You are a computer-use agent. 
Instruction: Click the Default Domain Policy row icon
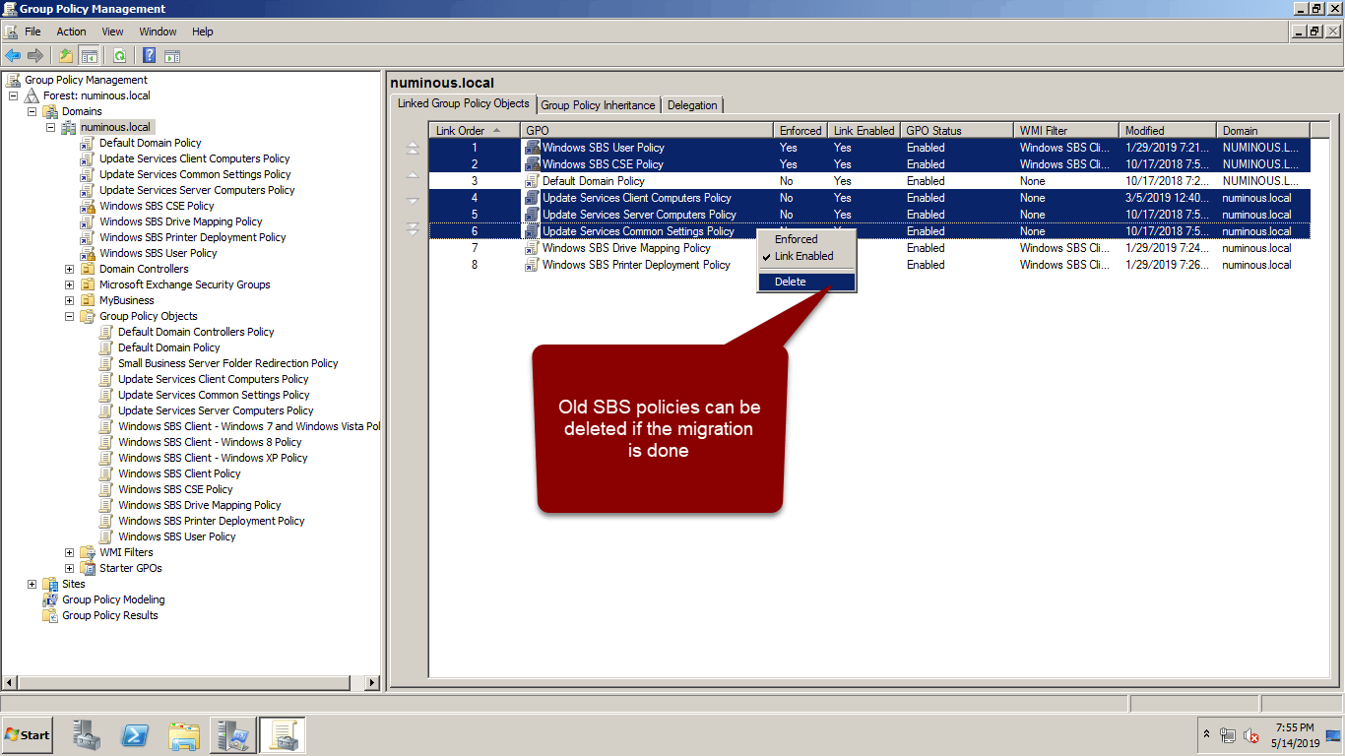pyautogui.click(x=533, y=181)
